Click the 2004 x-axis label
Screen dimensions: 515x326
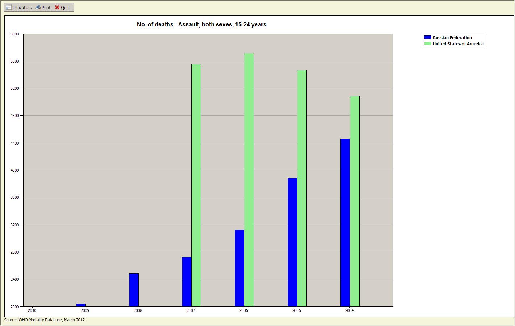[x=349, y=311]
